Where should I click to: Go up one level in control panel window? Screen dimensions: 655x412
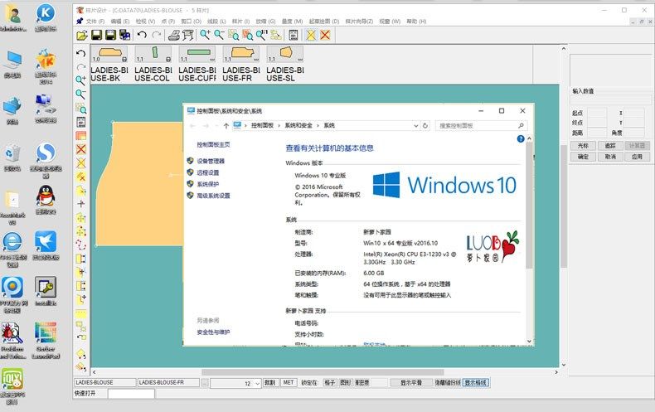[226, 125]
